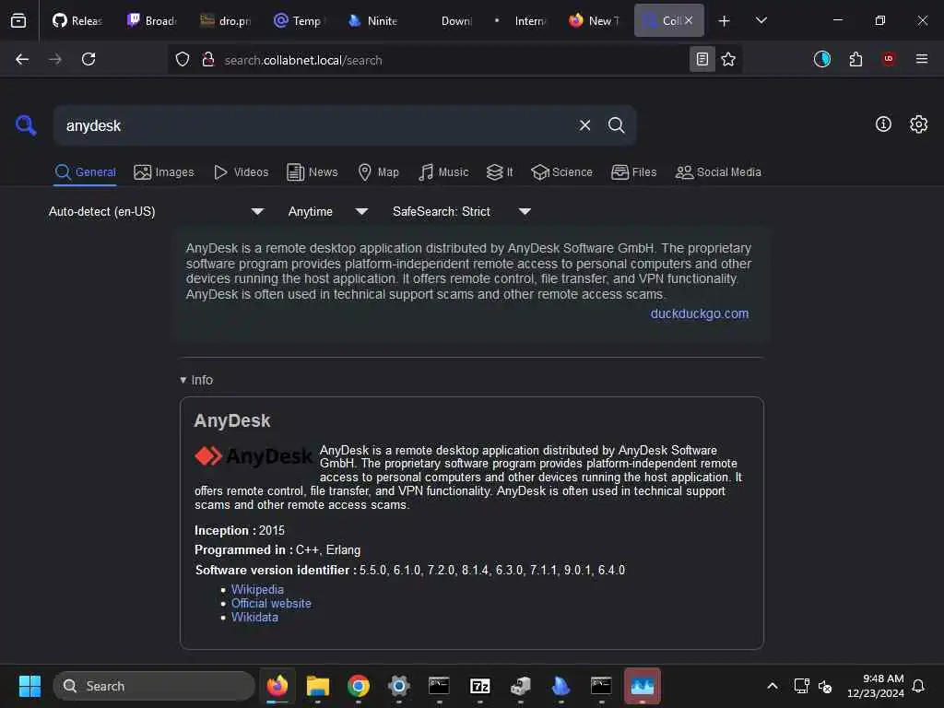Open the AnyDesk Wikidata link

[x=254, y=617]
